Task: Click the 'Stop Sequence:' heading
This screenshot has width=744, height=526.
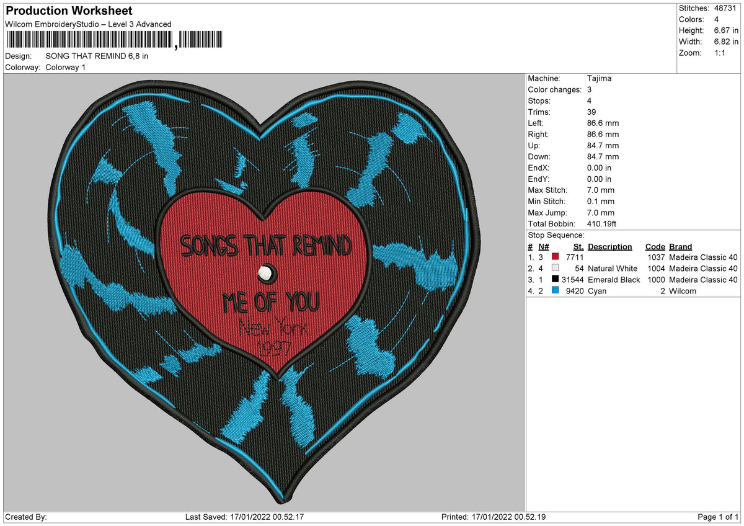Action: click(556, 235)
